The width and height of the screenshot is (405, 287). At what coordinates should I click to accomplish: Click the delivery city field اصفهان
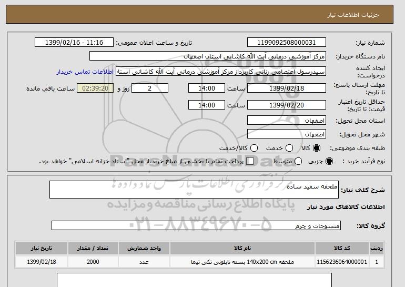point(287,134)
